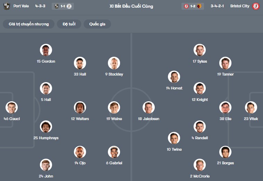Open Twine's player avatar

(174, 138)
